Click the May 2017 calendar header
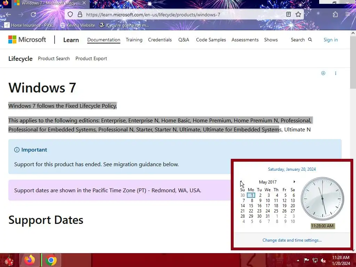The image size is (356, 267). click(x=268, y=182)
